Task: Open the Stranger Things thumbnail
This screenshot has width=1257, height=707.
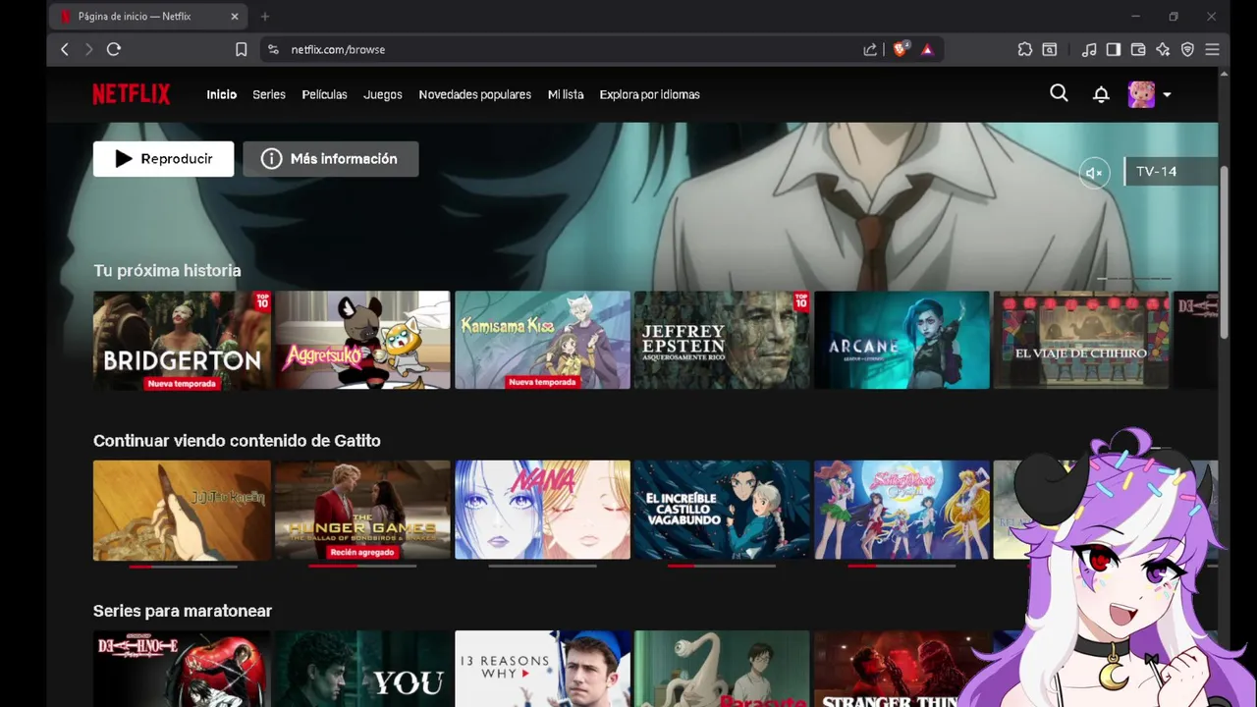Action: pos(902,669)
